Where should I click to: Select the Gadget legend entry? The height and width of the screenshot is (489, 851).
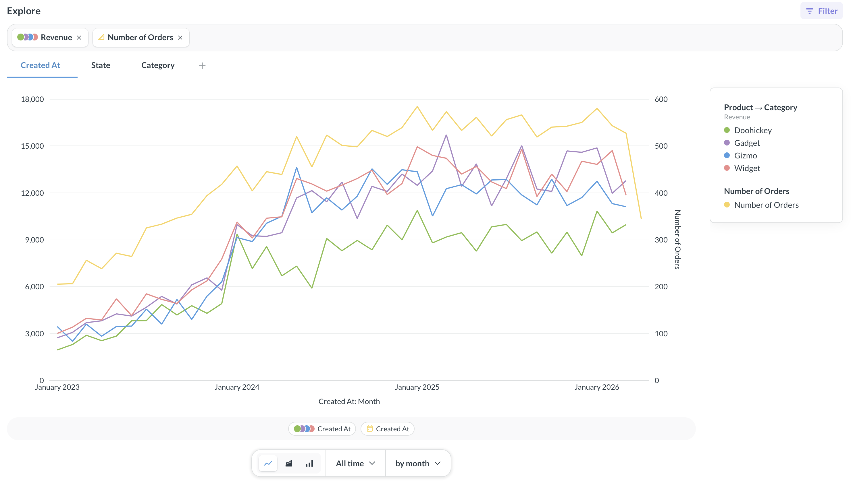[x=747, y=143]
